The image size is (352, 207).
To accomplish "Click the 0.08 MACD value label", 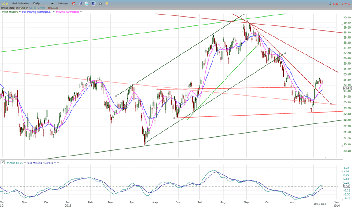I will point(347,186).
